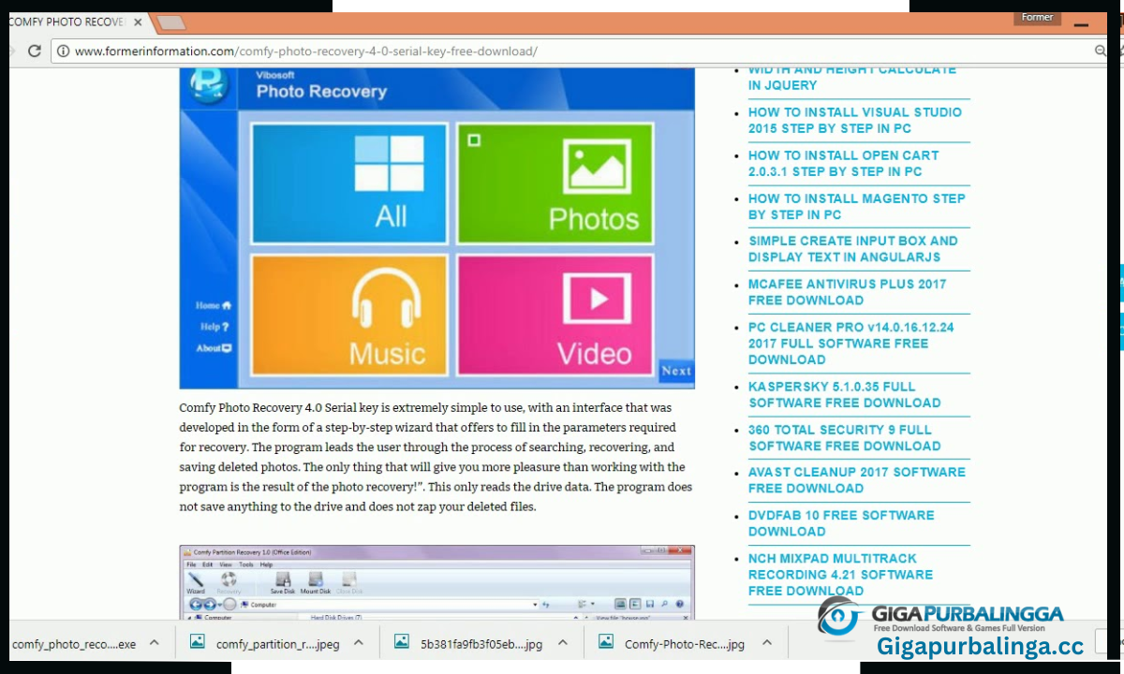
Task: Open the Edit menu in the Partition Recovery image
Action: 207,564
